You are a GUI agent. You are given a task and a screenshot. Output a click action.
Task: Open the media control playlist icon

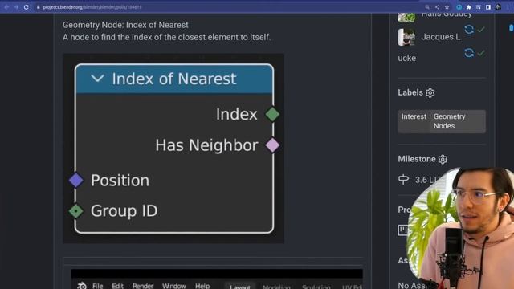pos(479,7)
